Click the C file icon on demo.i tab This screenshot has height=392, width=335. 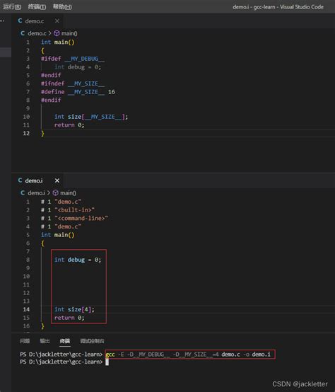pyautogui.click(x=20, y=180)
